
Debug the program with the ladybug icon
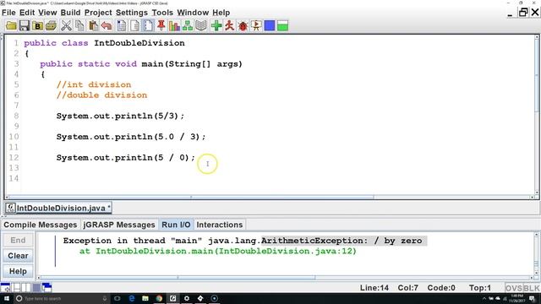pyautogui.click(x=243, y=26)
